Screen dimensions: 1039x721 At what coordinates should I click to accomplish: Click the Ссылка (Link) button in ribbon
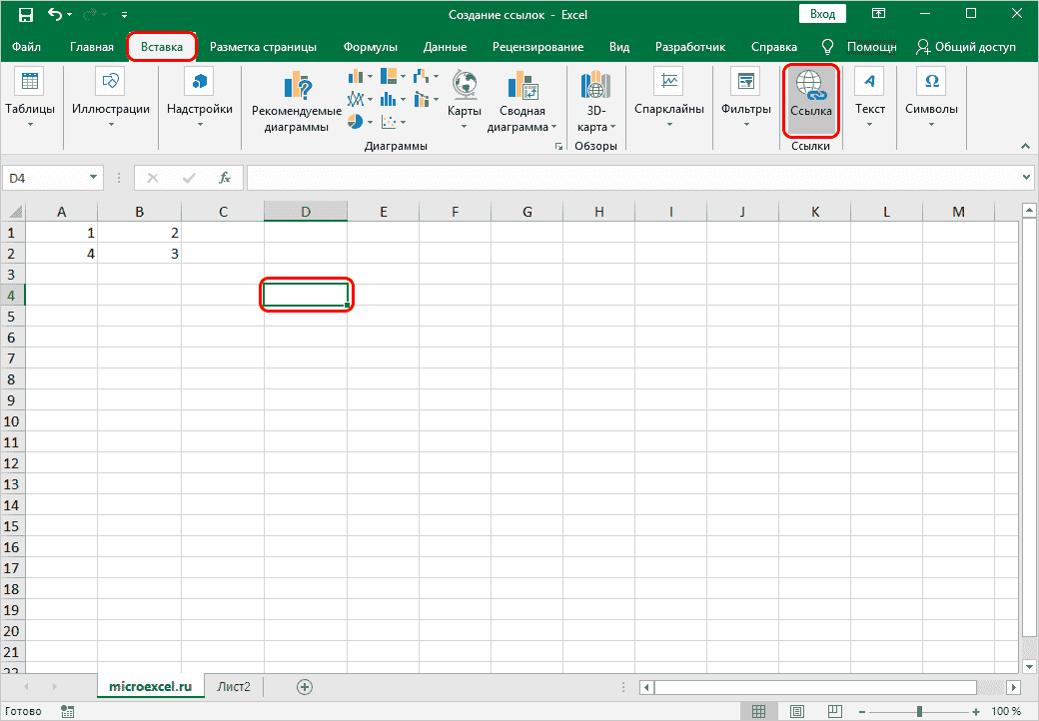(x=809, y=100)
